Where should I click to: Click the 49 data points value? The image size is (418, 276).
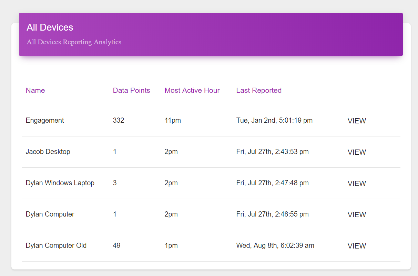116,245
